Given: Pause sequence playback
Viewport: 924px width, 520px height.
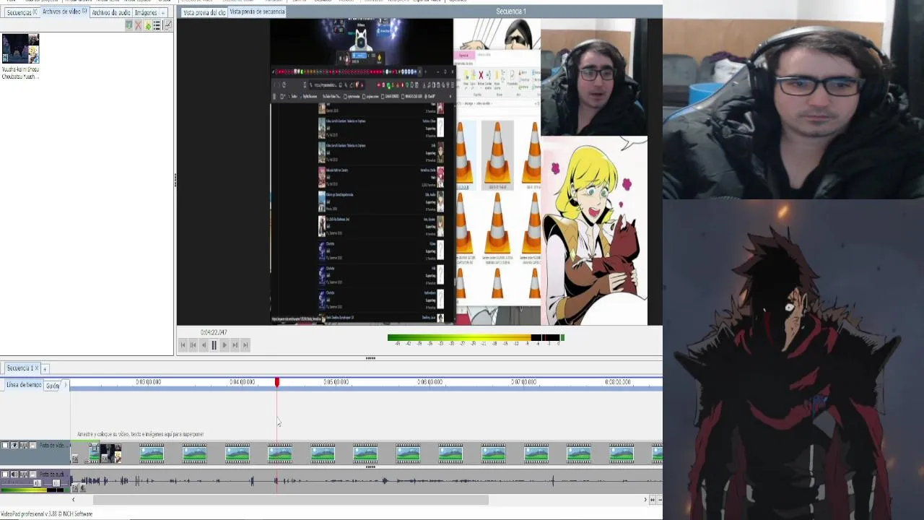Looking at the screenshot, I should coord(214,345).
